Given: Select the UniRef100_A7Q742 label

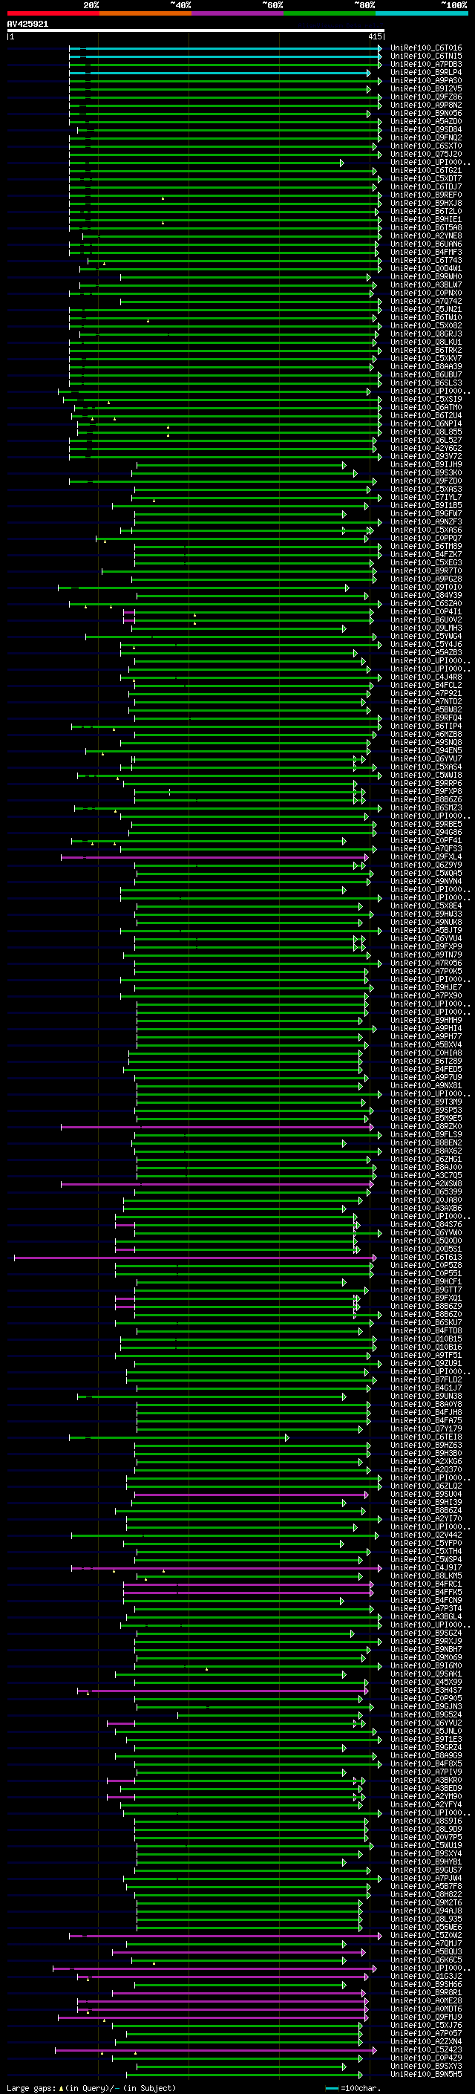Looking at the screenshot, I should 426,302.
